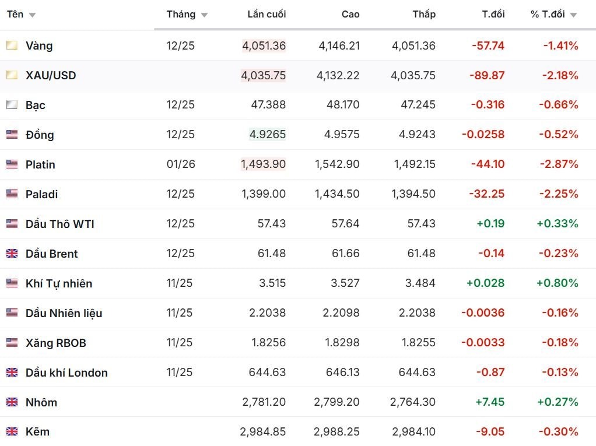Image resolution: width=596 pixels, height=446 pixels.
Task: Click the US flag beside Khí Tự nhiên
Action: tap(12, 283)
